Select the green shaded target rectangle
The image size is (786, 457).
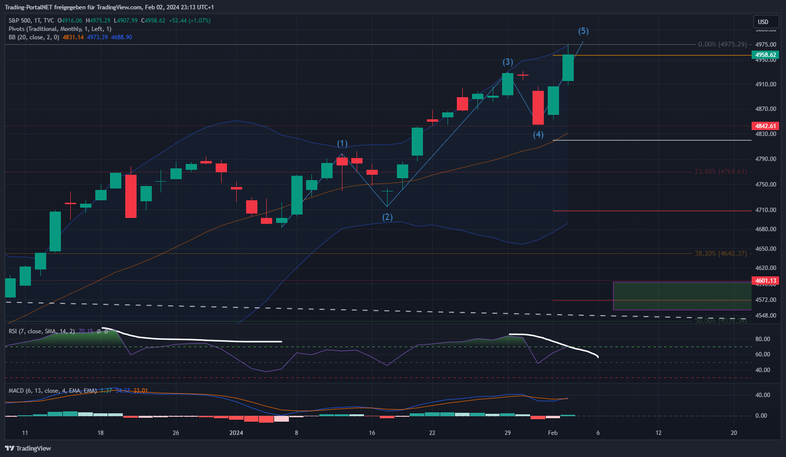(682, 296)
